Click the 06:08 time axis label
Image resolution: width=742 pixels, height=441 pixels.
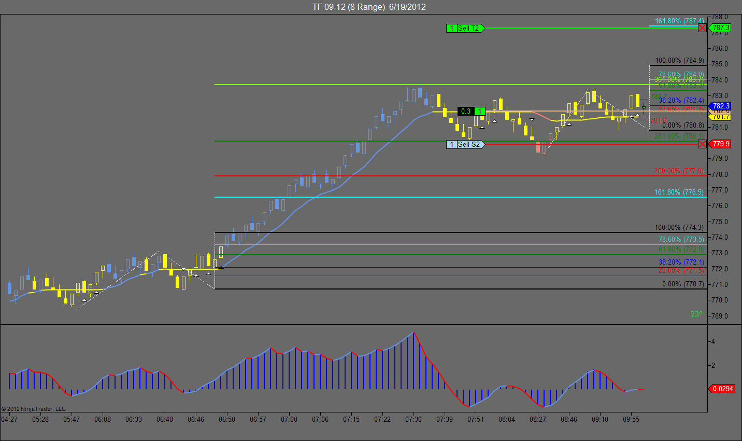tap(103, 419)
